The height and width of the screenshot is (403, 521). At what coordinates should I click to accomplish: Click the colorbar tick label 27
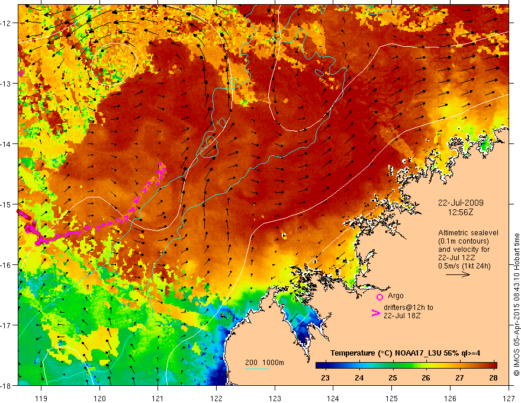tap(459, 378)
